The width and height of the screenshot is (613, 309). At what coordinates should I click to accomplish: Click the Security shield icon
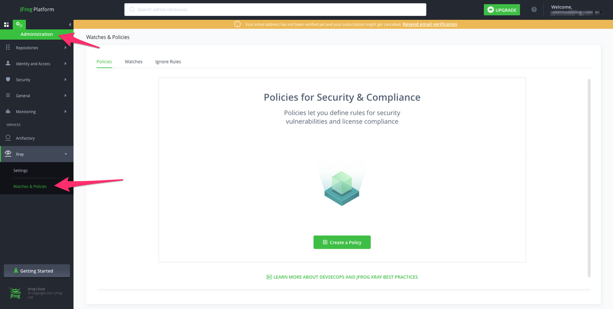(x=8, y=80)
